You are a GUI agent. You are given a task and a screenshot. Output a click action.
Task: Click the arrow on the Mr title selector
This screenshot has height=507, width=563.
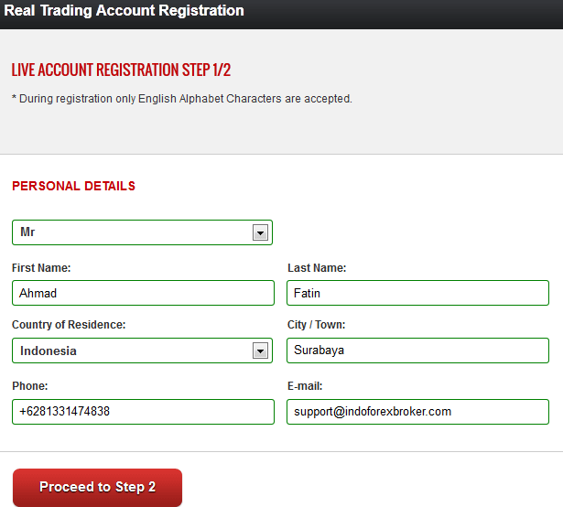(x=260, y=232)
